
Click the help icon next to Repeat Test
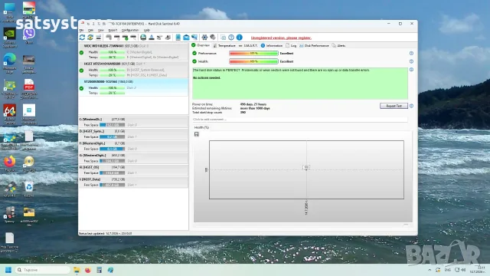pyautogui.click(x=411, y=106)
